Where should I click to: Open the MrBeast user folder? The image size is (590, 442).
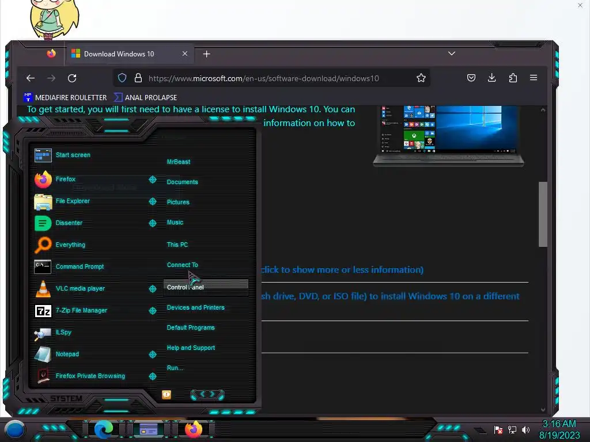tap(179, 162)
